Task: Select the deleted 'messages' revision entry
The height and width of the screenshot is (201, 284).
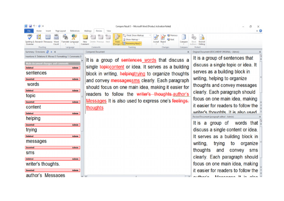Action: [x=53, y=140]
